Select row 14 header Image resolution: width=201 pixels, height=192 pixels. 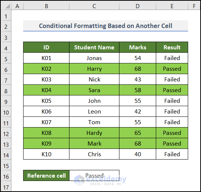(6, 154)
